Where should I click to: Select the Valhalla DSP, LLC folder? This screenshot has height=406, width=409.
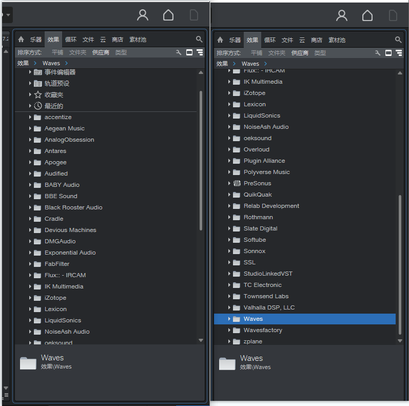click(x=269, y=307)
